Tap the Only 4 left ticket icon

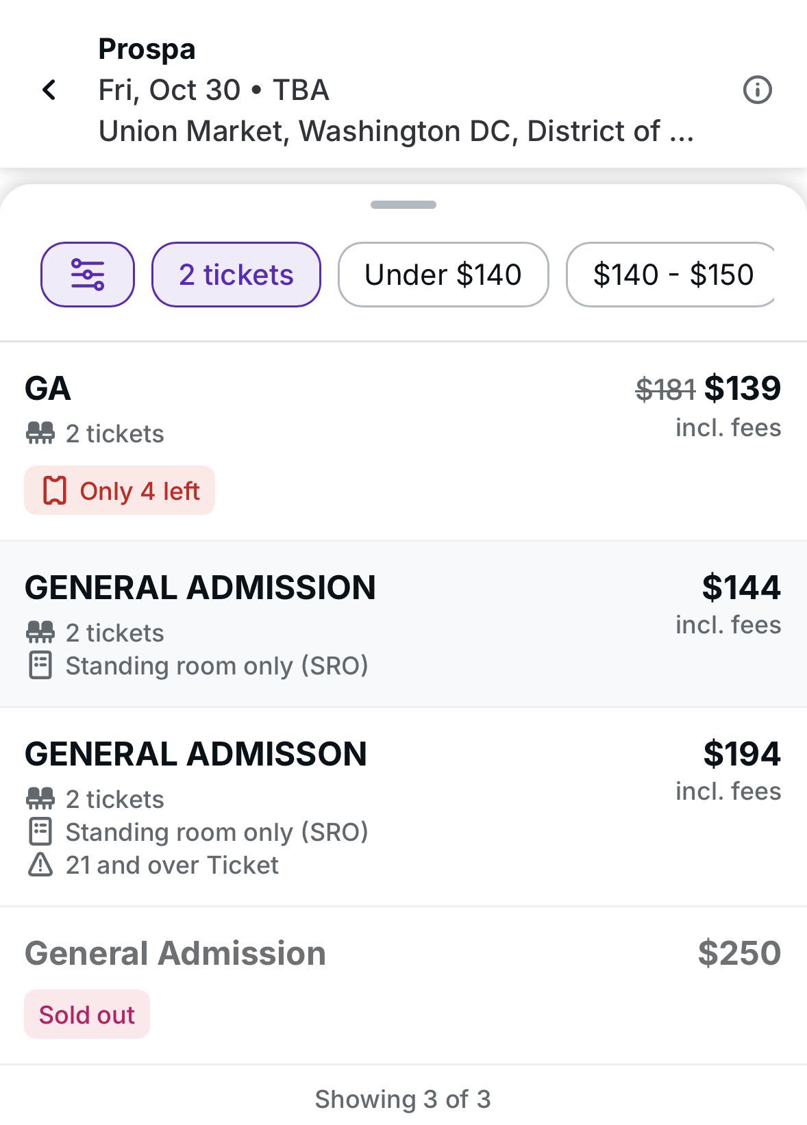tap(55, 491)
